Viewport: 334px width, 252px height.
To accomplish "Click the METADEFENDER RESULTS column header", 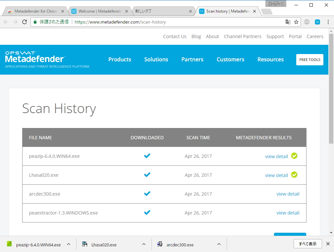I will (x=264, y=138).
